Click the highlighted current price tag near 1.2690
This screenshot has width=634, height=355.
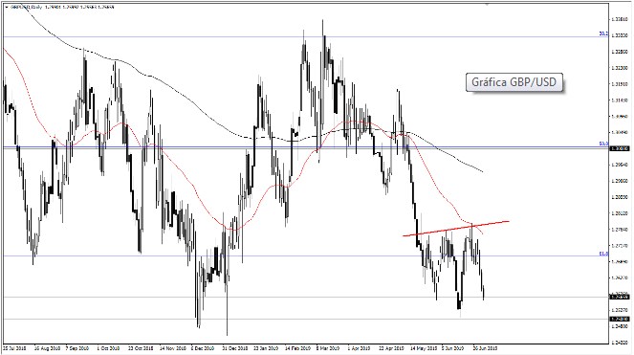tap(620, 298)
